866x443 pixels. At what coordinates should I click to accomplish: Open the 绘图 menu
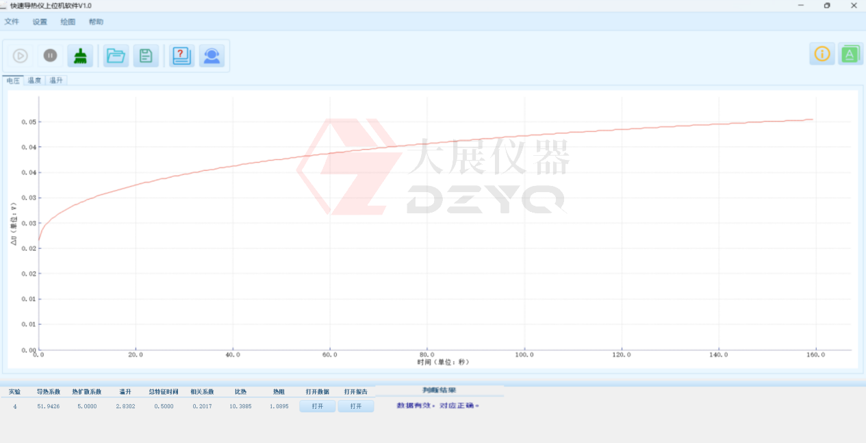(x=68, y=22)
